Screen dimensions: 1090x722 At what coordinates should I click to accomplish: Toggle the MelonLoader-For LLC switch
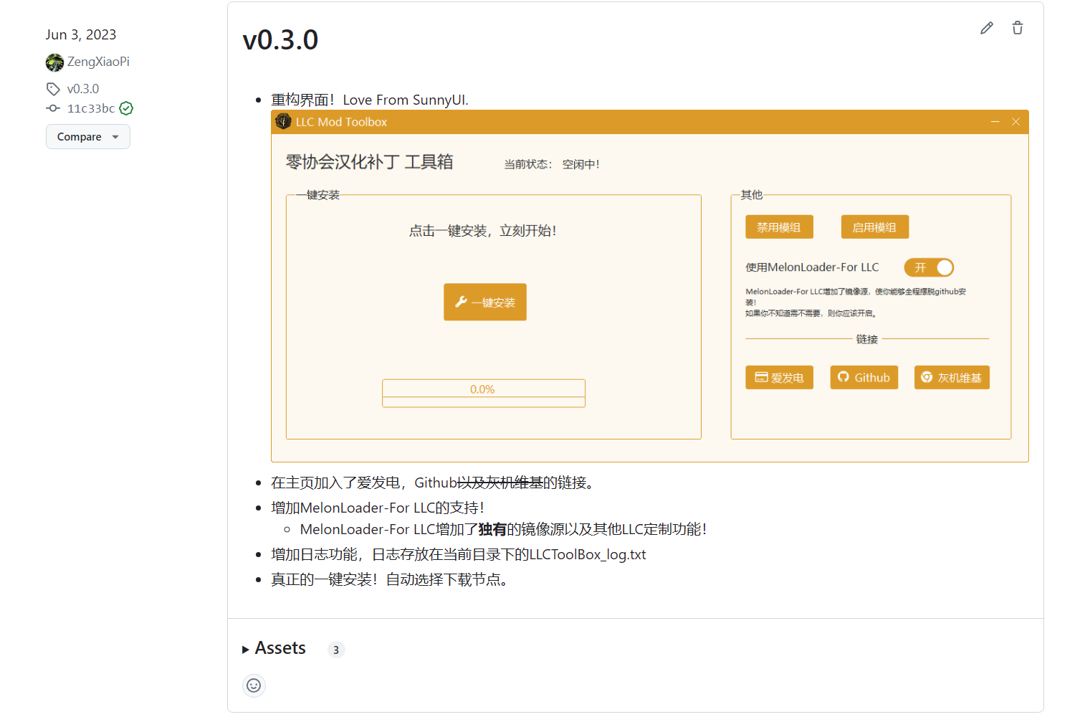pyautogui.click(x=929, y=267)
